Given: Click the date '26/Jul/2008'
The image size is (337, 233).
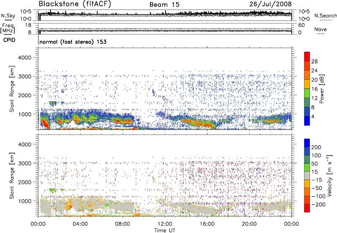Looking at the screenshot, I should pyautogui.click(x=270, y=4).
